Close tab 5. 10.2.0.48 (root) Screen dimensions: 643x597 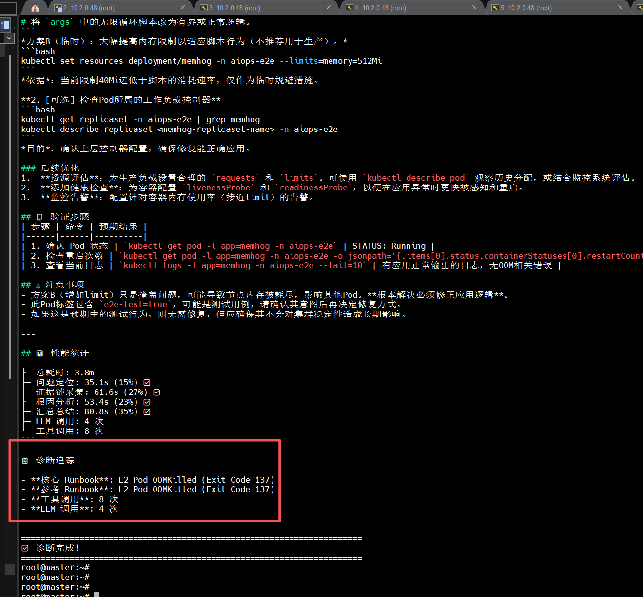pyautogui.click(x=620, y=8)
